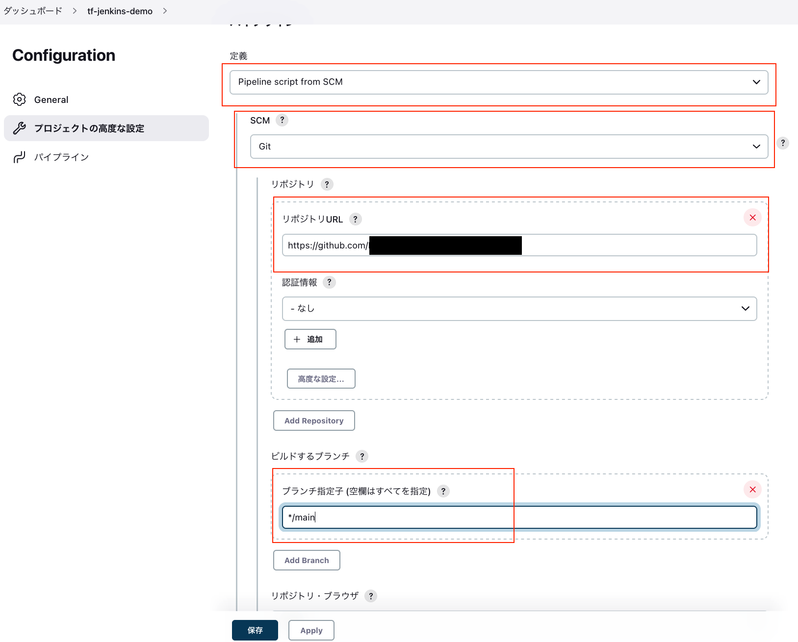Delete branch specifier via red X icon
The image size is (798, 642).
tap(752, 489)
